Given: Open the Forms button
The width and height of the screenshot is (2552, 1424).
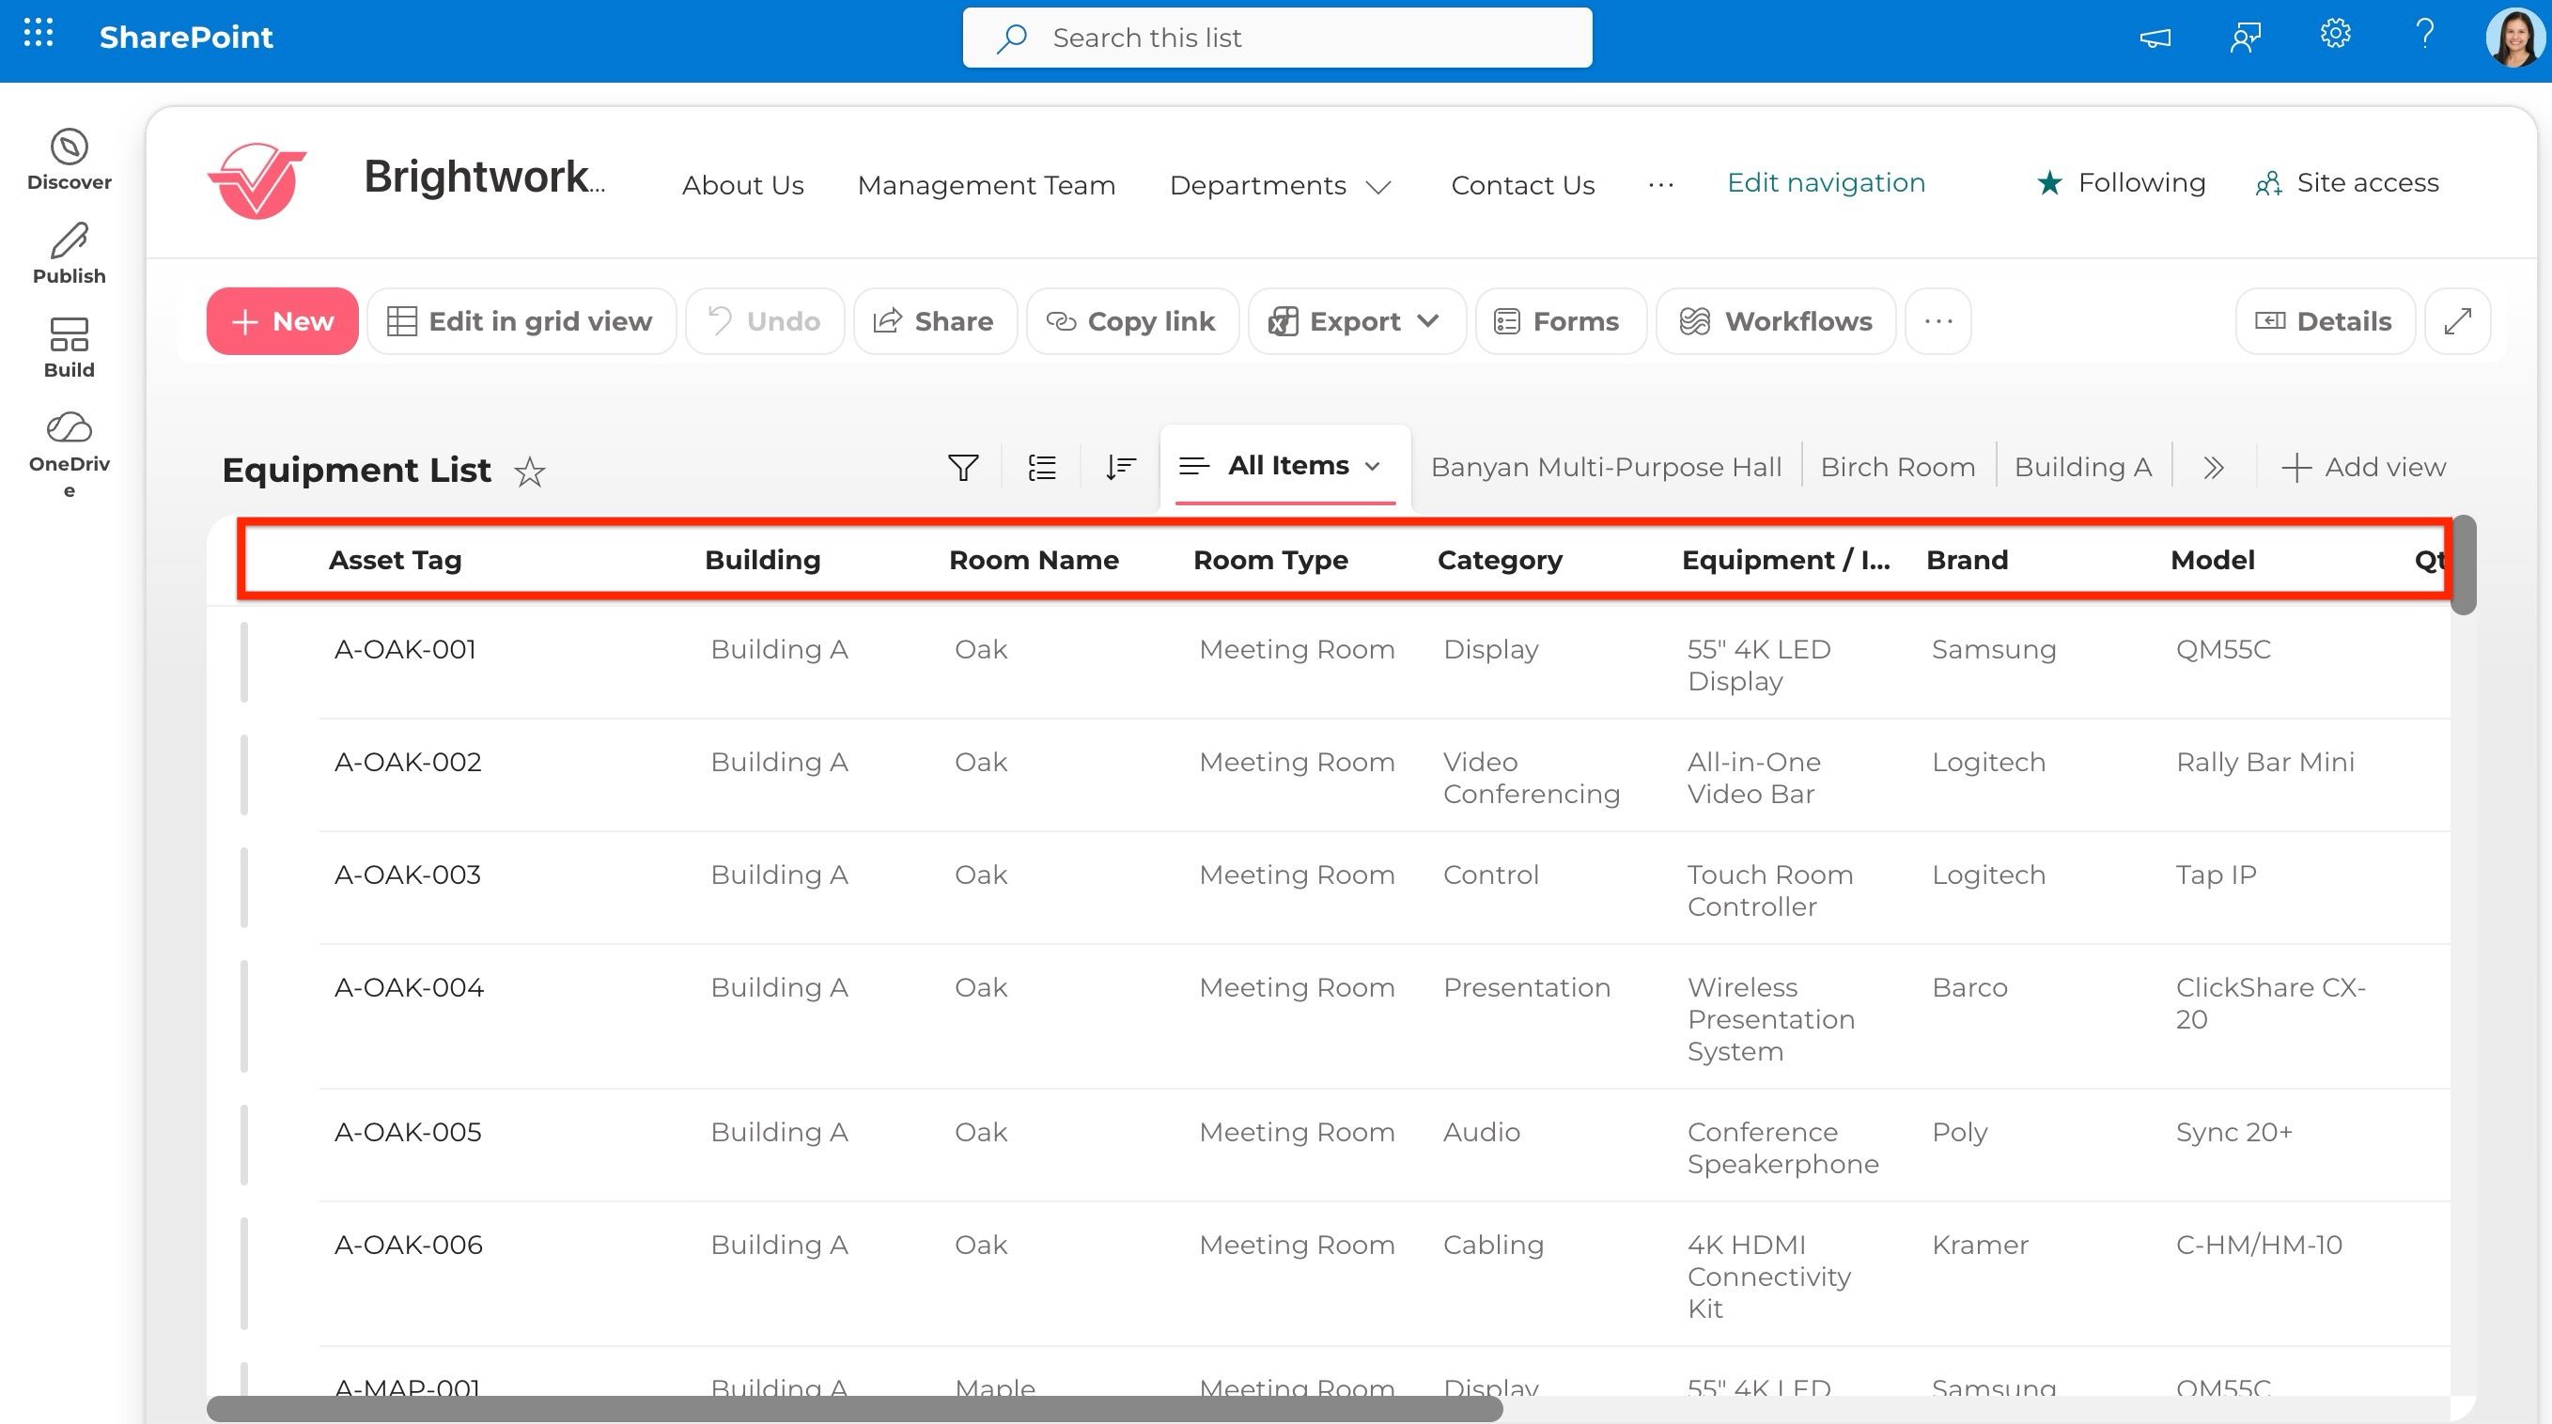Looking at the screenshot, I should click(x=1561, y=321).
